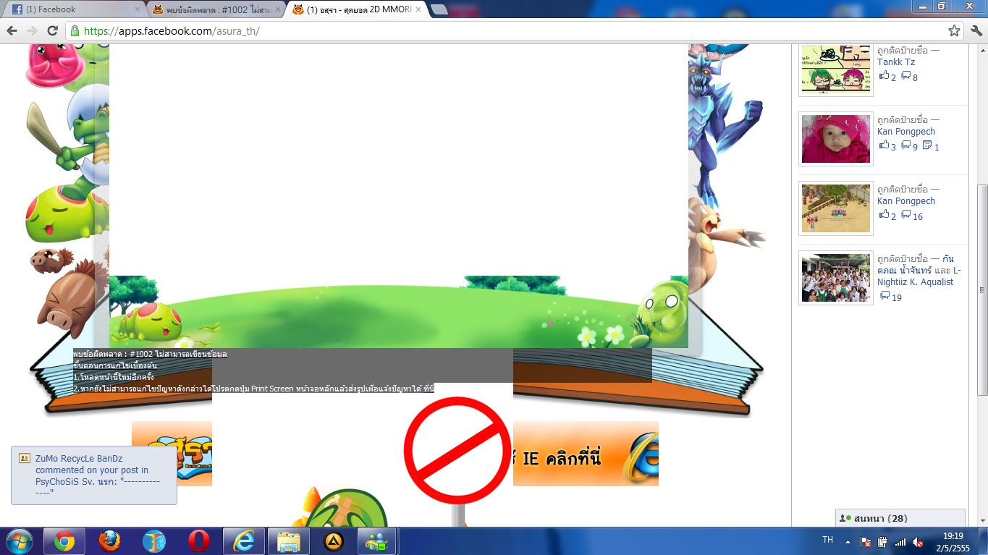Open Tankk Tz profile link
The height and width of the screenshot is (555, 988).
tap(896, 62)
